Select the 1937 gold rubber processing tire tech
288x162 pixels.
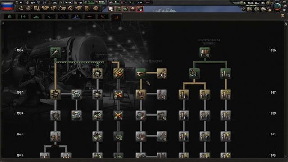coord(205,94)
